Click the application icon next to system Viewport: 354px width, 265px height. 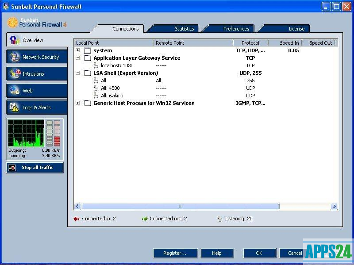pos(88,50)
